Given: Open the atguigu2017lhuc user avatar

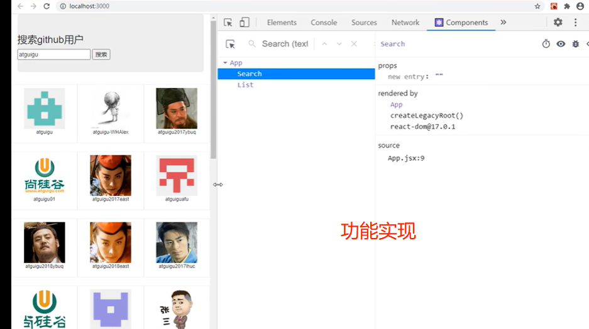Looking at the screenshot, I should (177, 242).
